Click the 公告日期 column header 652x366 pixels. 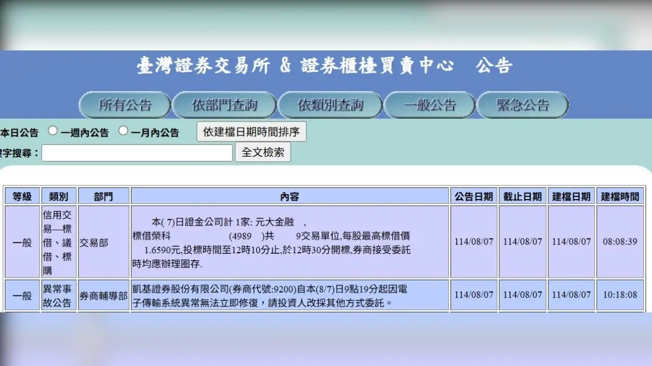473,196
